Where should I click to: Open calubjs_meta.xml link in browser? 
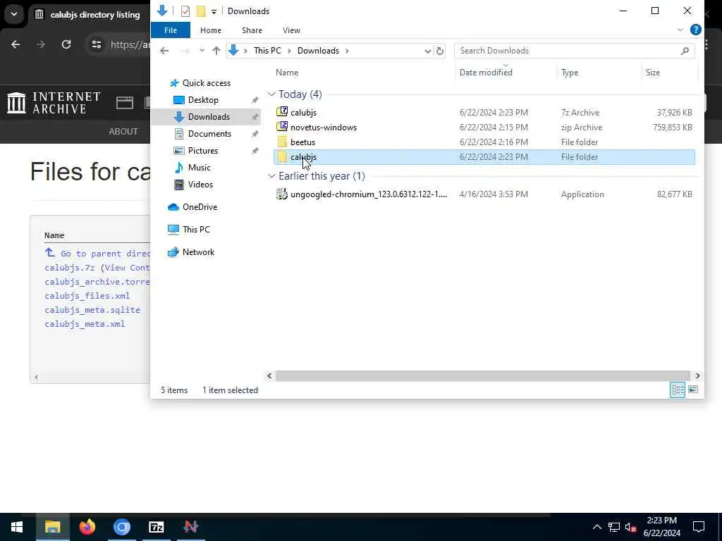[85, 324]
